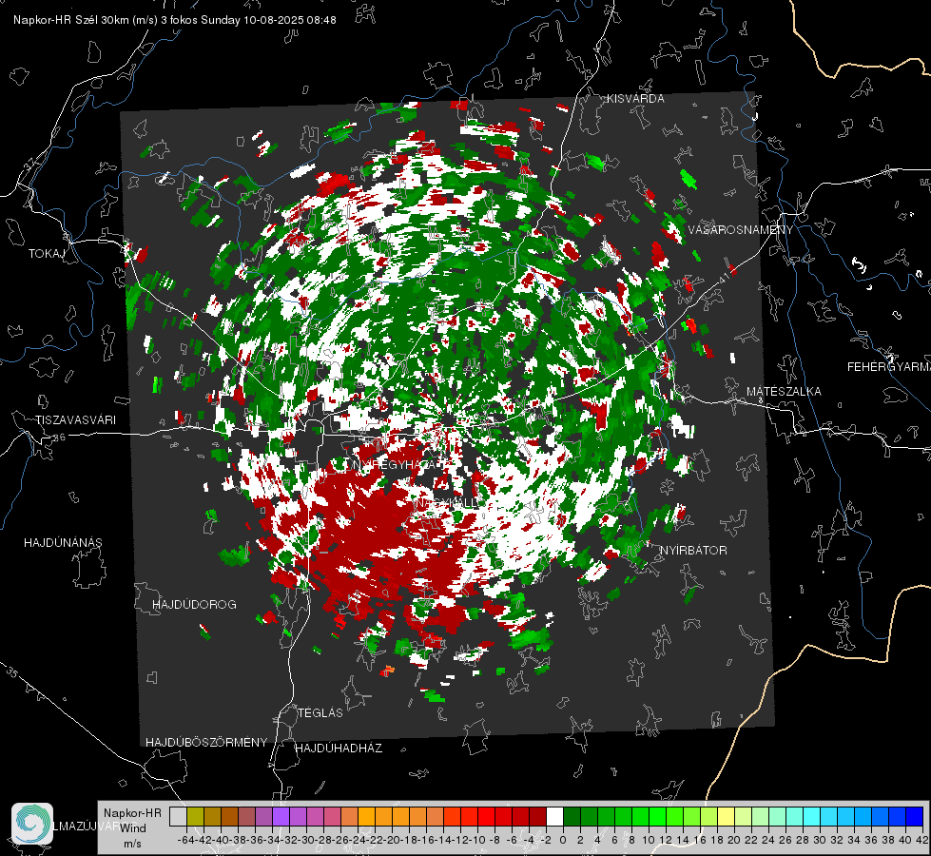Click the 42 value on the legend scale
The image size is (931, 856).
pyautogui.click(x=921, y=840)
